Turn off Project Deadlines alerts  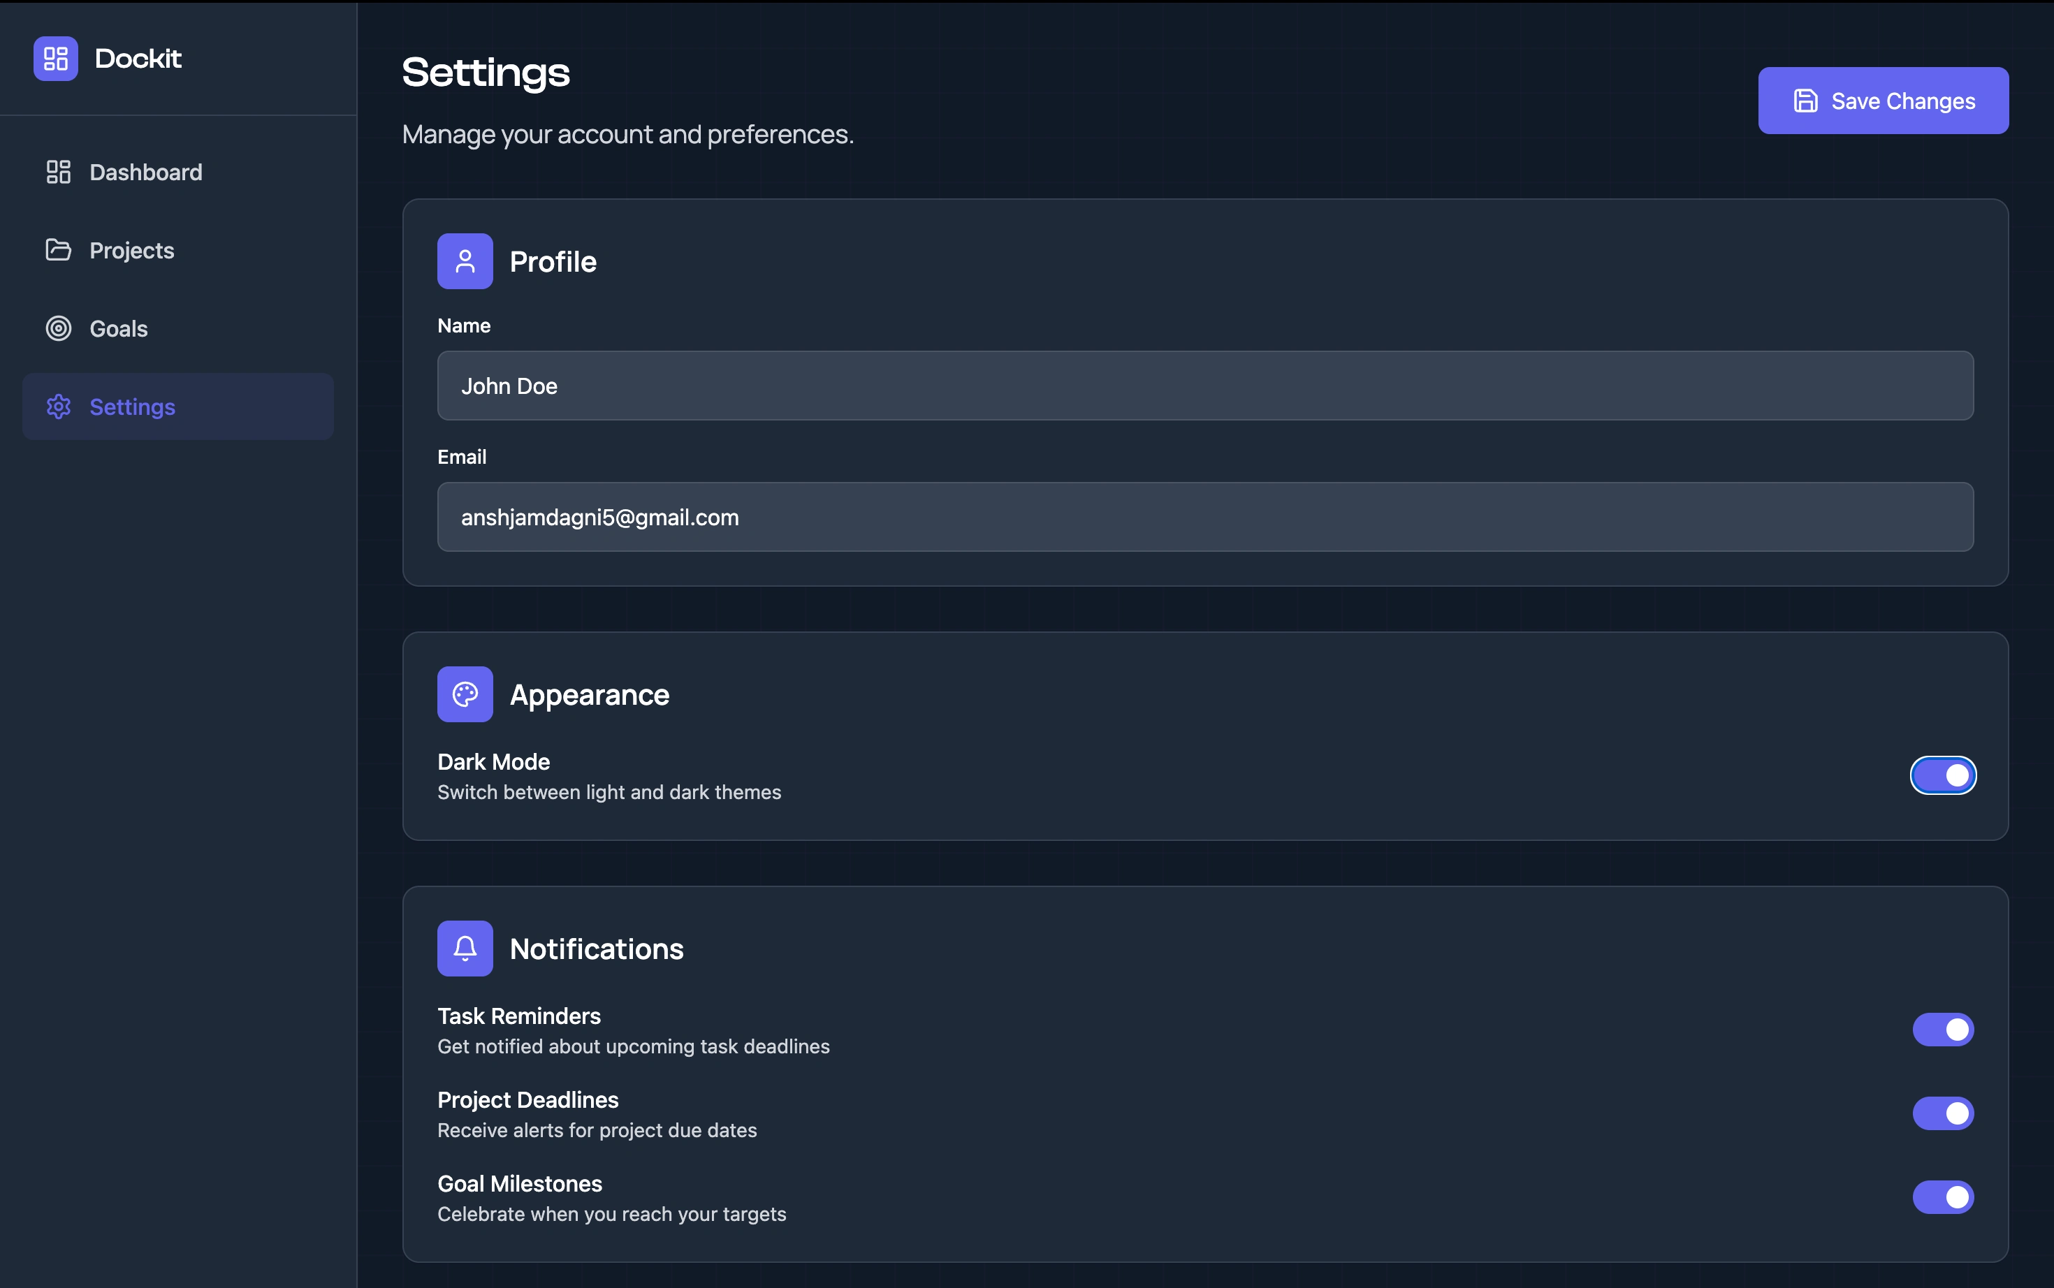[x=1943, y=1113]
